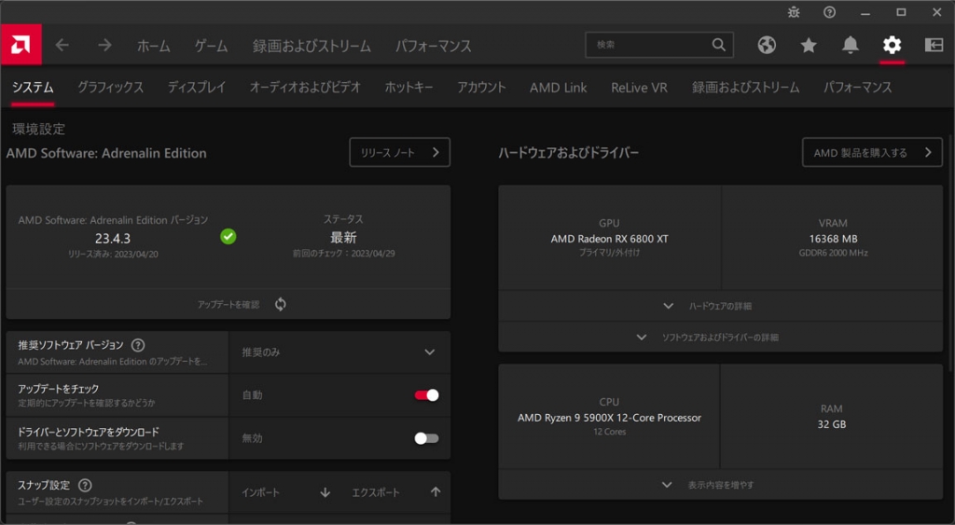Image resolution: width=955 pixels, height=525 pixels.
Task: Click the green up-to-date checkmark icon
Action: click(228, 236)
